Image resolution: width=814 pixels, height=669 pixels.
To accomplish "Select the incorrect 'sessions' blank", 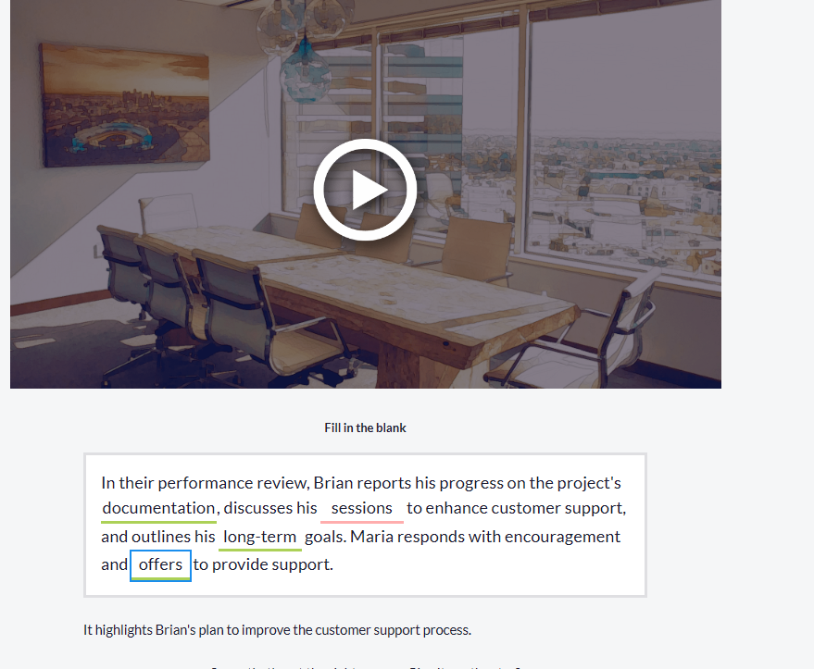I will click(362, 509).
